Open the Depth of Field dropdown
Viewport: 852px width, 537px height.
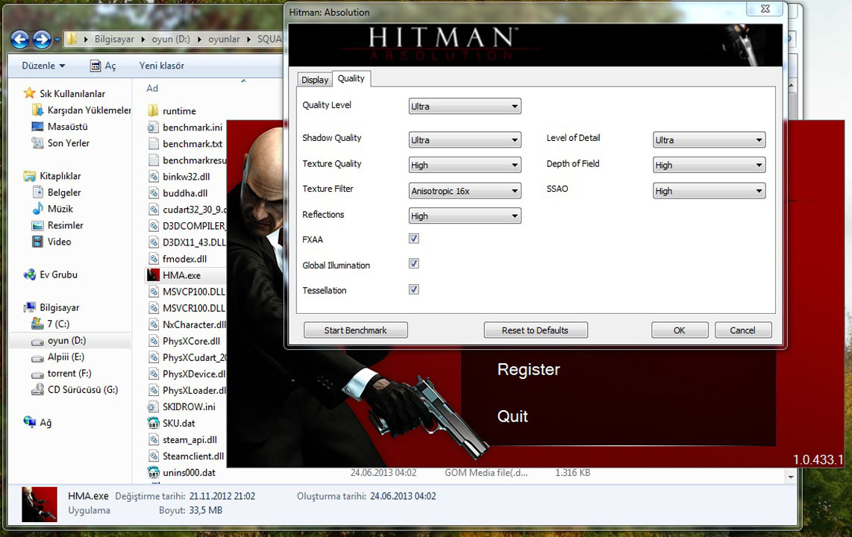[709, 165]
